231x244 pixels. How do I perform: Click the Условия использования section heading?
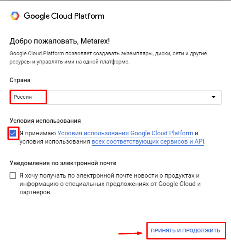45,121
